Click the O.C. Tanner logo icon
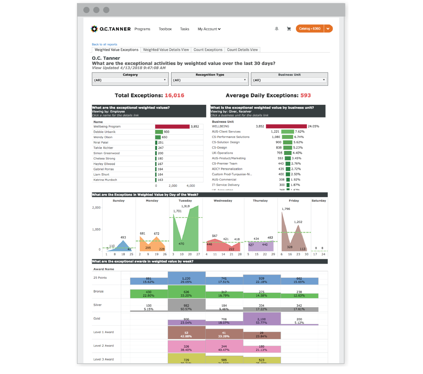Screen dimensions: 423x374 tap(94, 29)
